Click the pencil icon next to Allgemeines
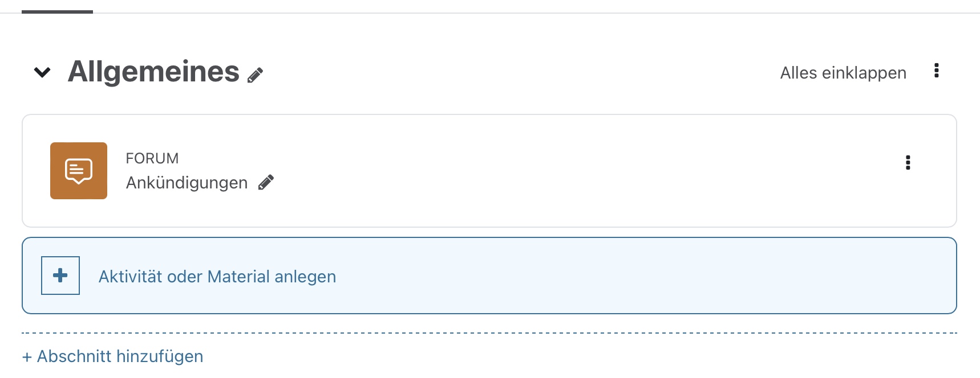Viewport: 980px width, 378px height. pos(256,73)
